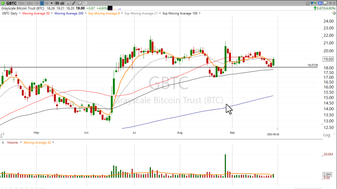The image size is (337, 189).
Task: Click the GBTC ticker symbol field
Action: [x=11, y=3]
